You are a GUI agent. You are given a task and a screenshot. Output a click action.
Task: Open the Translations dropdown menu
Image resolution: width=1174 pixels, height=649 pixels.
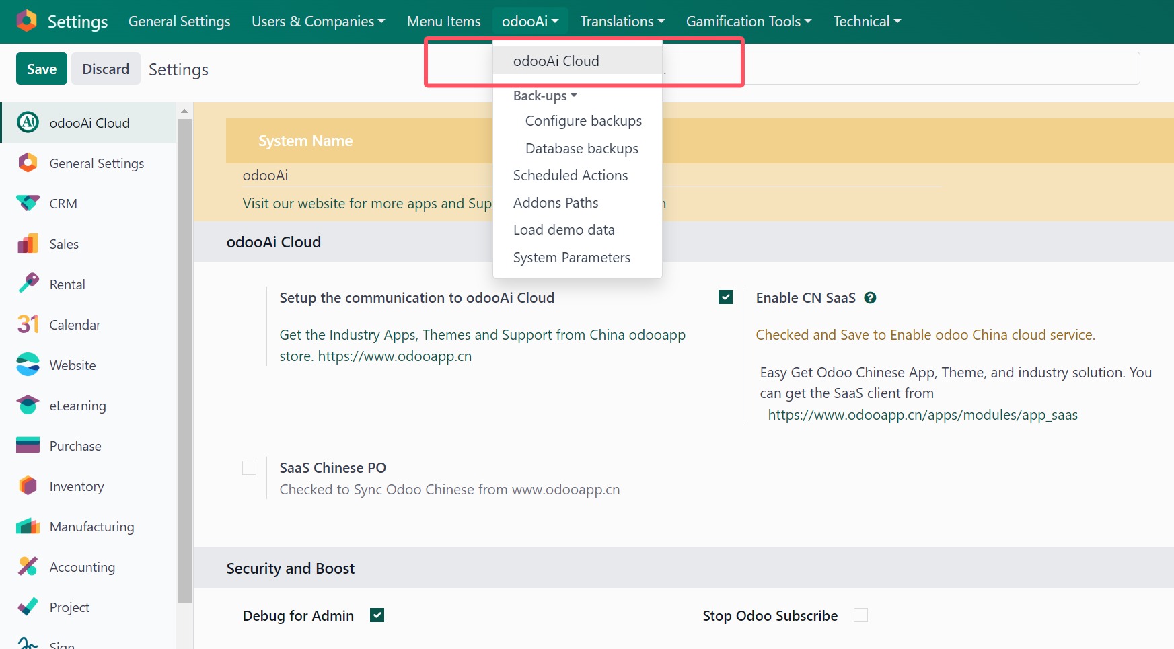click(622, 22)
